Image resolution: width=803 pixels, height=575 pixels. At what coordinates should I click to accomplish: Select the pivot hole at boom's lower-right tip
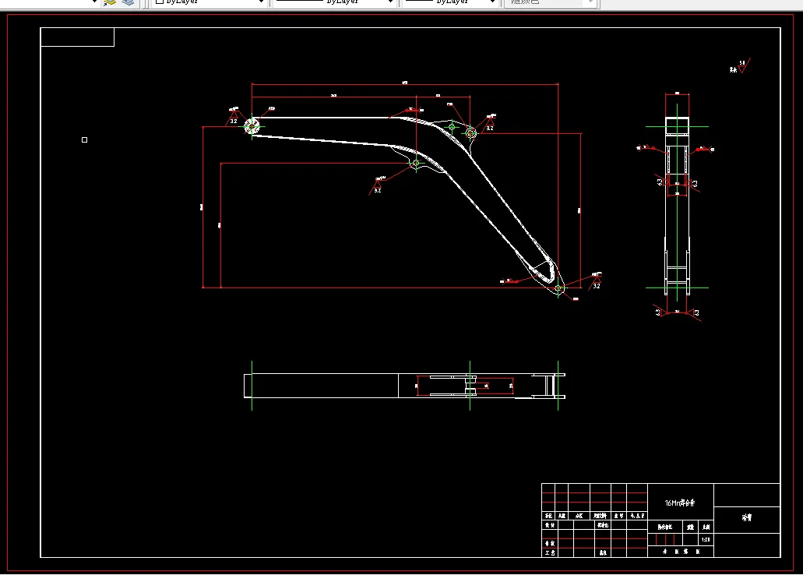pyautogui.click(x=558, y=288)
